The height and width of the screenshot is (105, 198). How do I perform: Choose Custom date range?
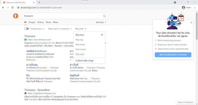[85, 60]
